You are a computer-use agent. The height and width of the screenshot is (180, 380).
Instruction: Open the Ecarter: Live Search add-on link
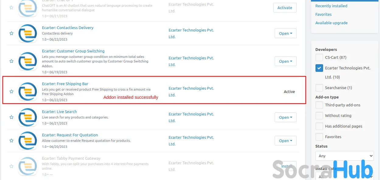(x=59, y=112)
